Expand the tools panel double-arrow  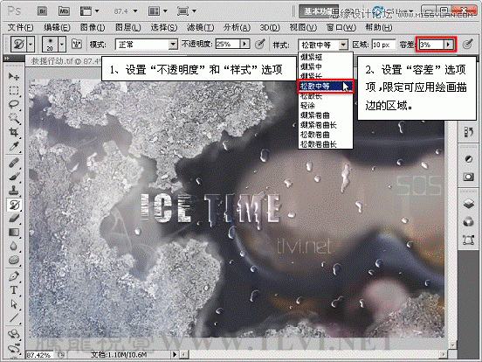(x=7, y=58)
